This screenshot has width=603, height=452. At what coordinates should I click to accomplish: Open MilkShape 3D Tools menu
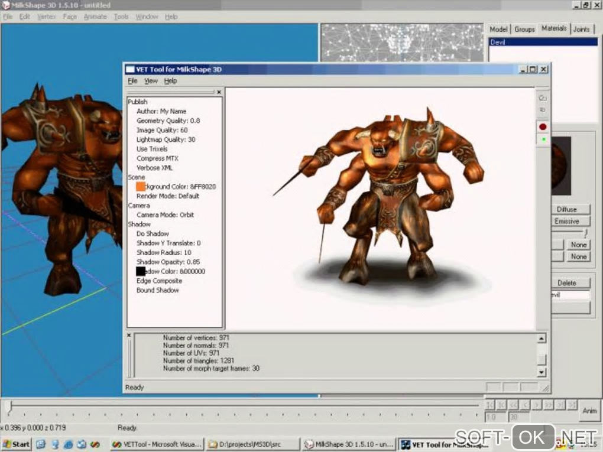pos(121,17)
